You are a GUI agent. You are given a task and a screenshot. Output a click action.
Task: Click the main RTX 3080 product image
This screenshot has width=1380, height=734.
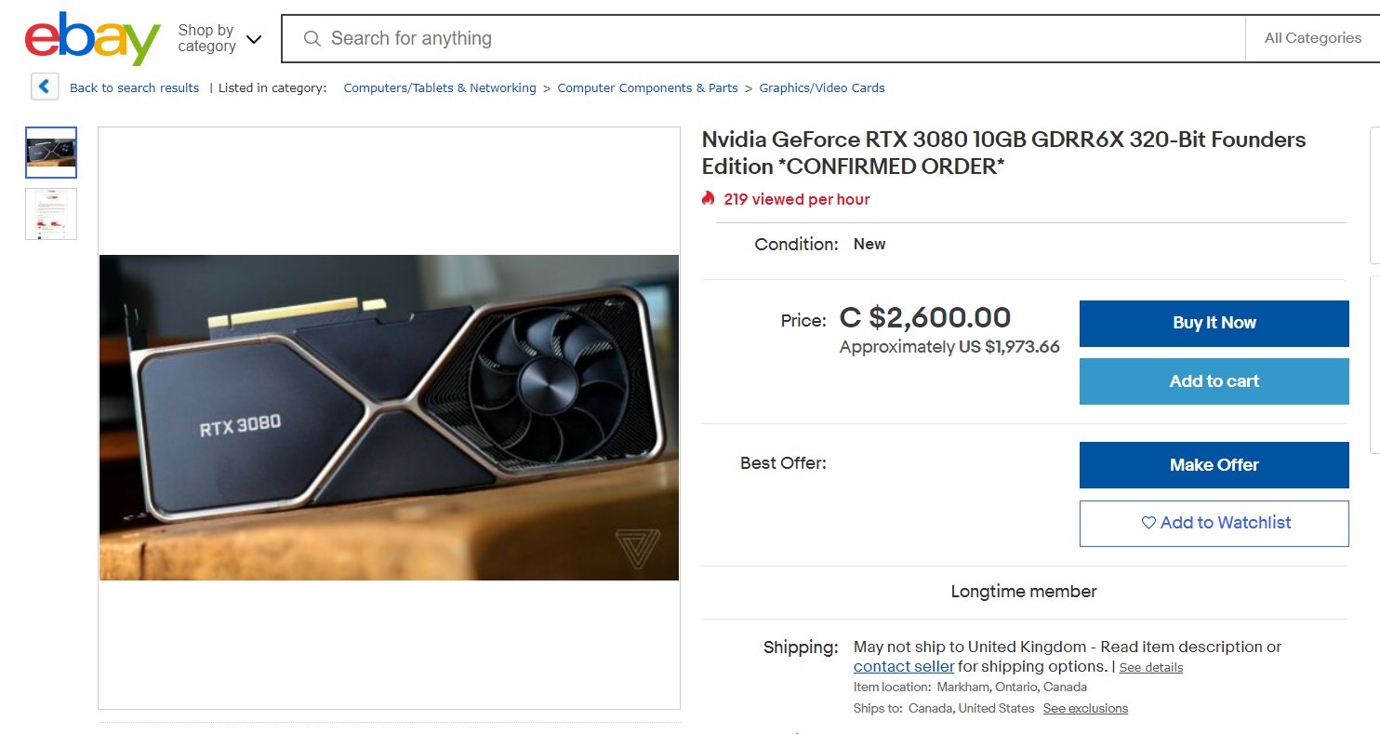[x=389, y=418]
